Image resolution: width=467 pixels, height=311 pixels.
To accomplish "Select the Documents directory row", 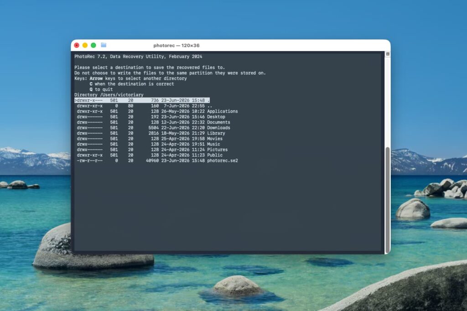I will [x=153, y=122].
